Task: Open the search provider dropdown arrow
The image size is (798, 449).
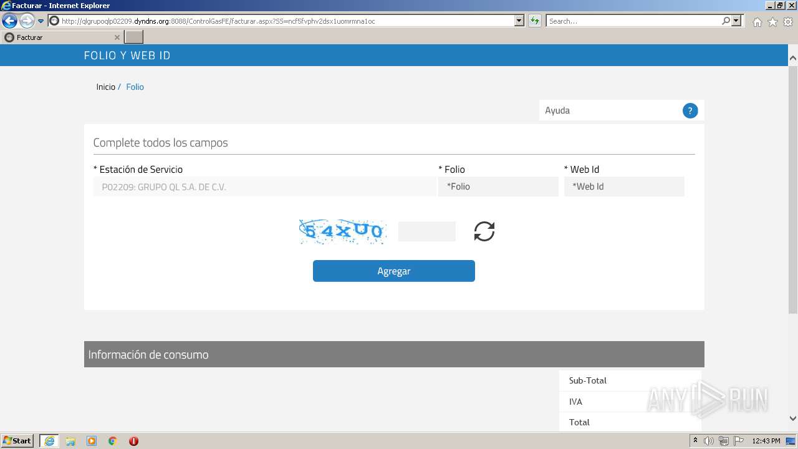Action: click(737, 21)
